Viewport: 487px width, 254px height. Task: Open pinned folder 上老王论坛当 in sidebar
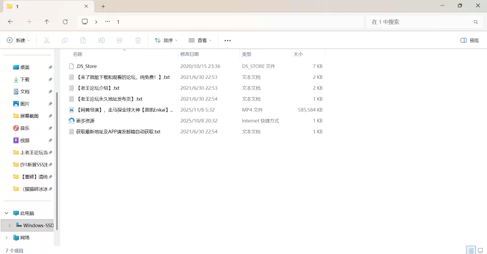tap(30, 153)
